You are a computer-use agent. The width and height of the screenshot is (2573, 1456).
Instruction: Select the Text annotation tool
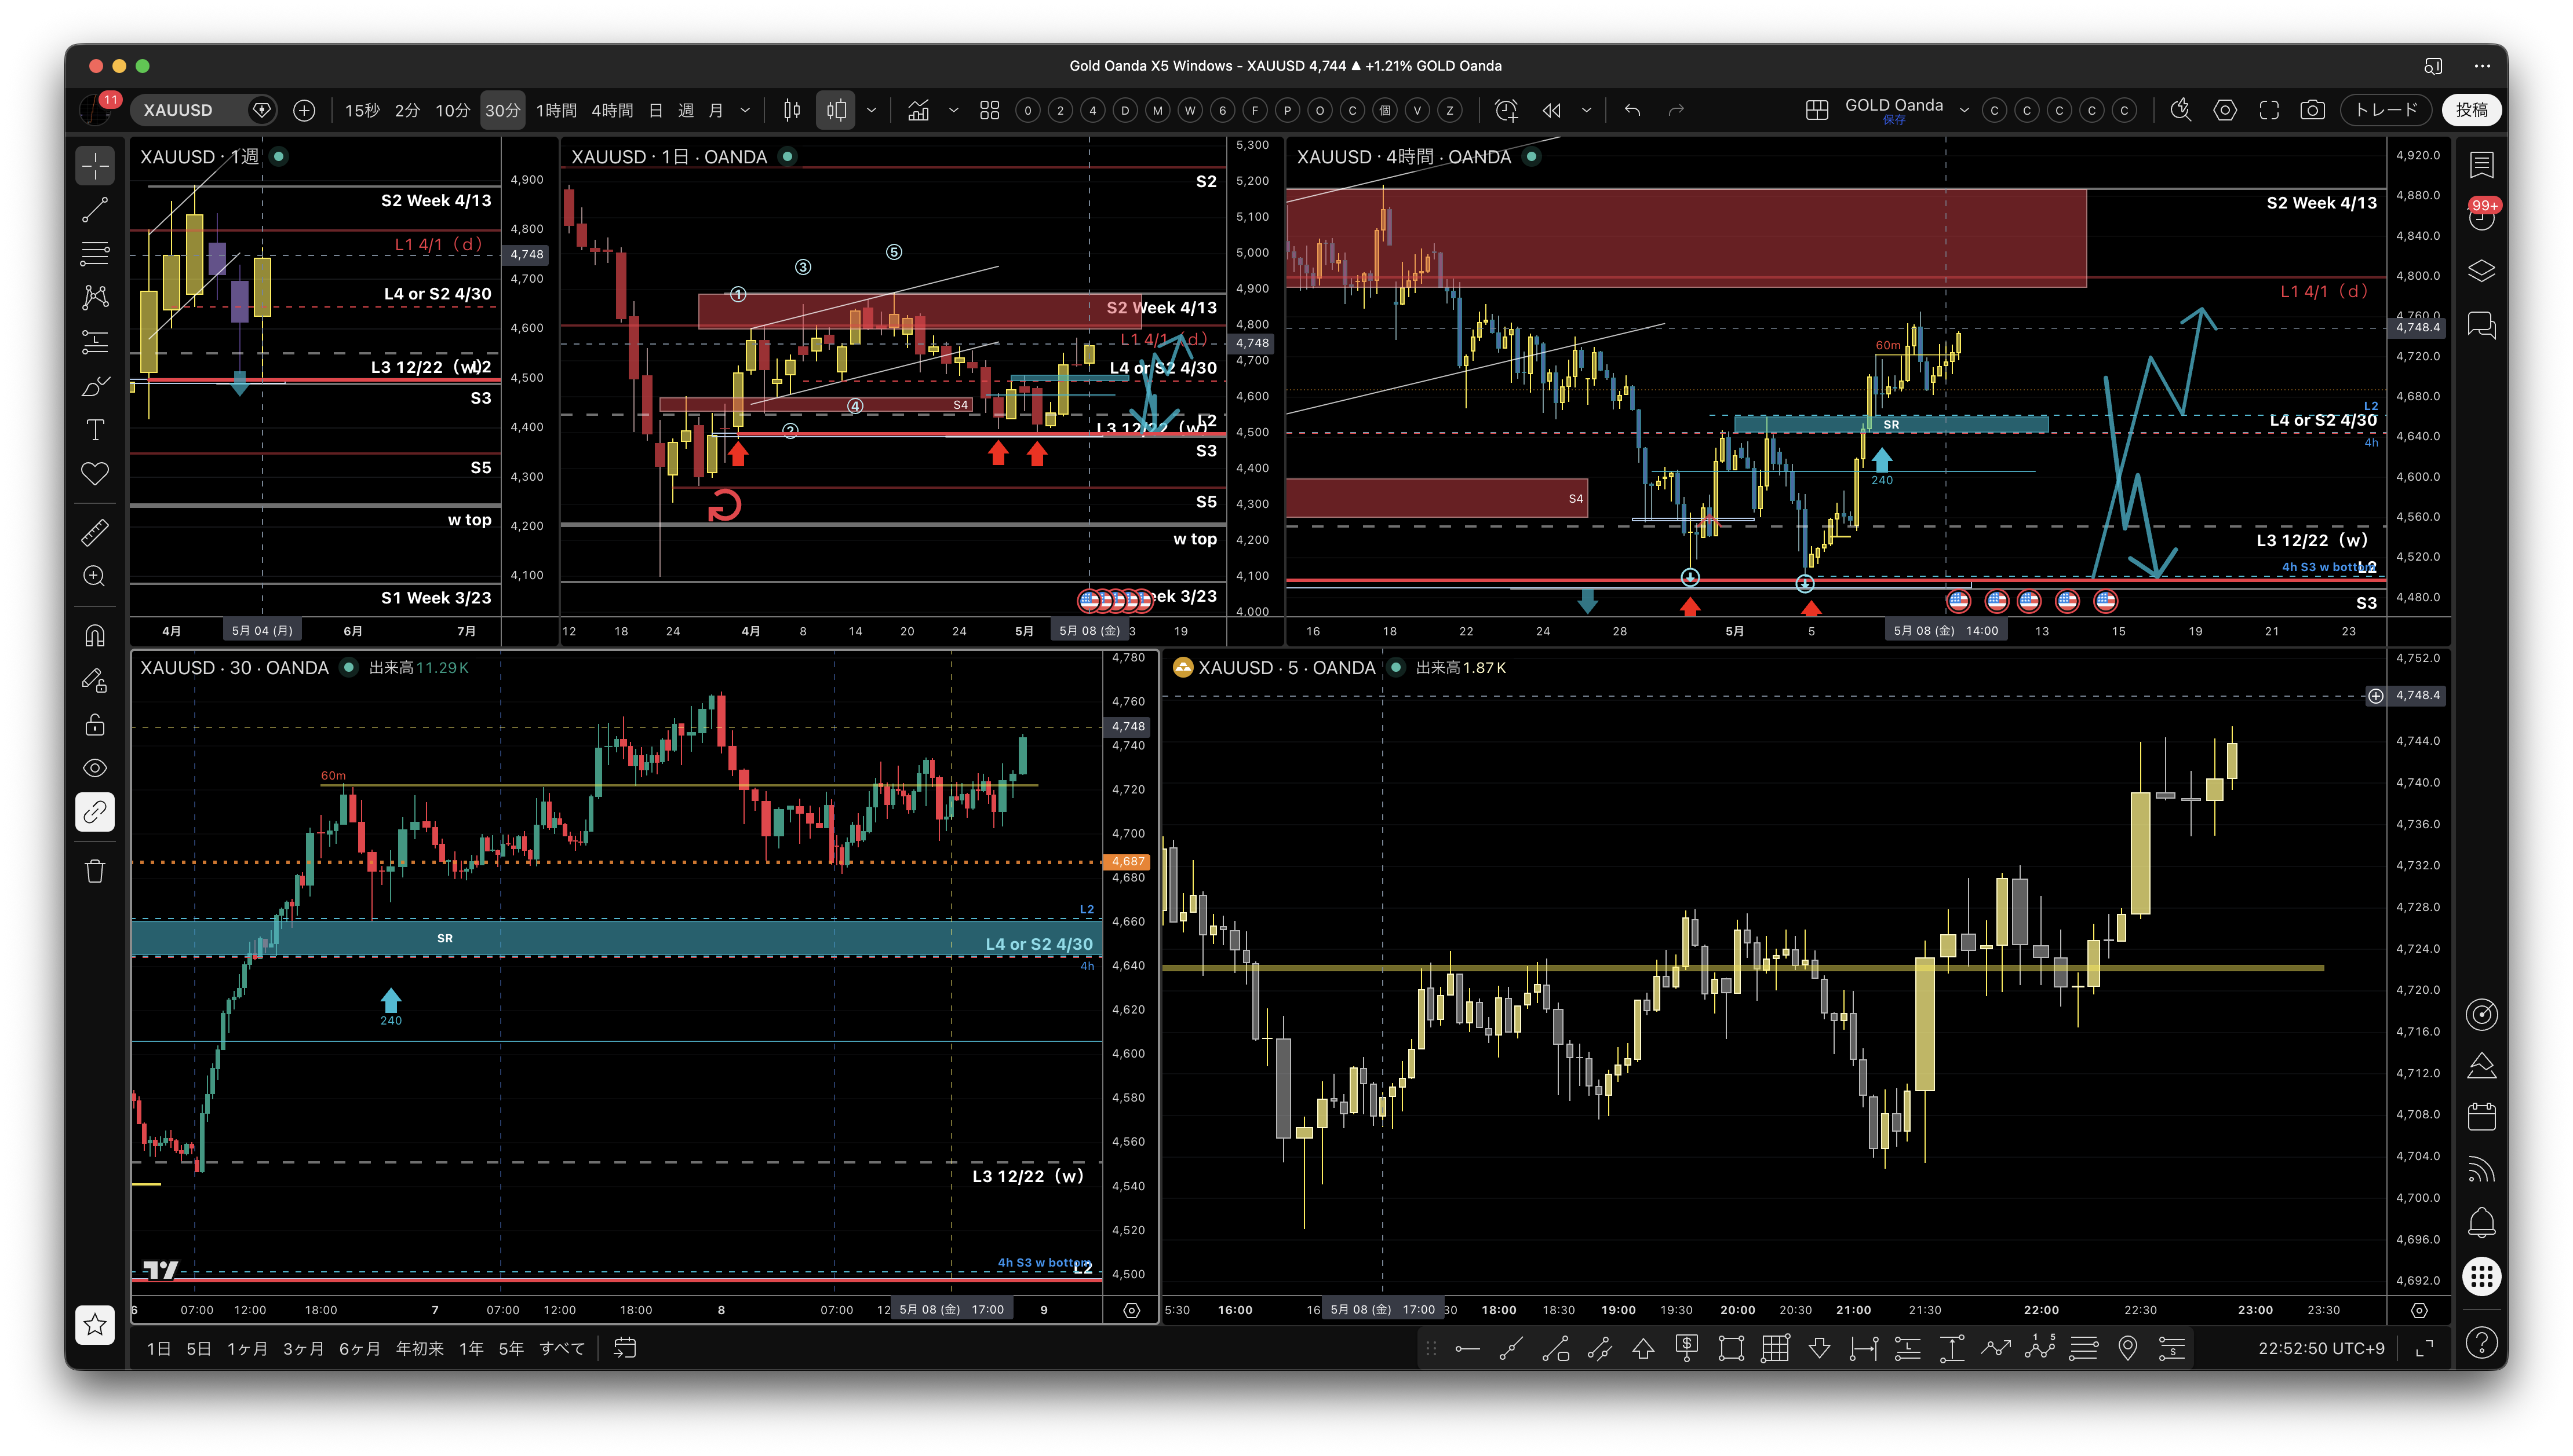pos(95,430)
